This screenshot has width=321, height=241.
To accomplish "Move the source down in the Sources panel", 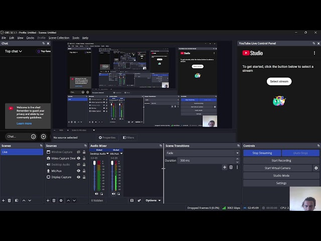I will (74, 200).
